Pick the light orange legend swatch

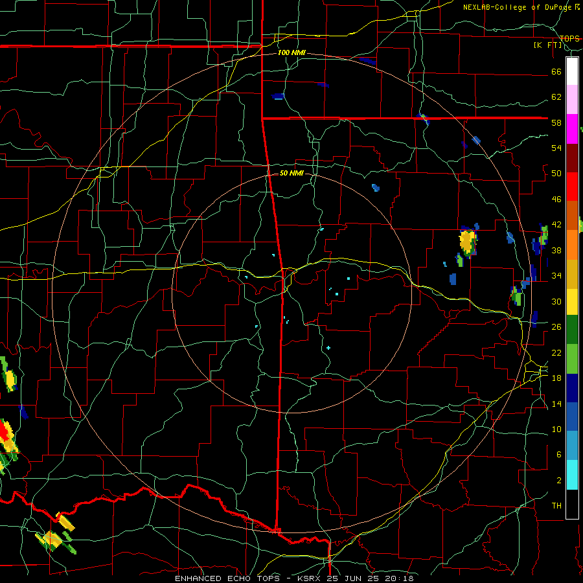pos(572,245)
